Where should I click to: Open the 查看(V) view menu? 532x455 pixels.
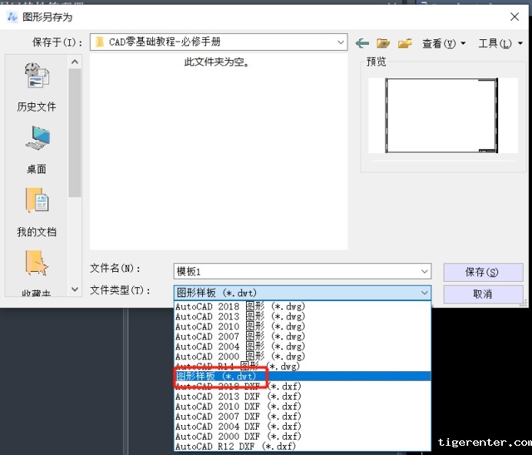point(444,43)
